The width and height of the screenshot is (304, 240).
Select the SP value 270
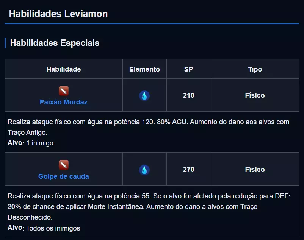click(188, 170)
